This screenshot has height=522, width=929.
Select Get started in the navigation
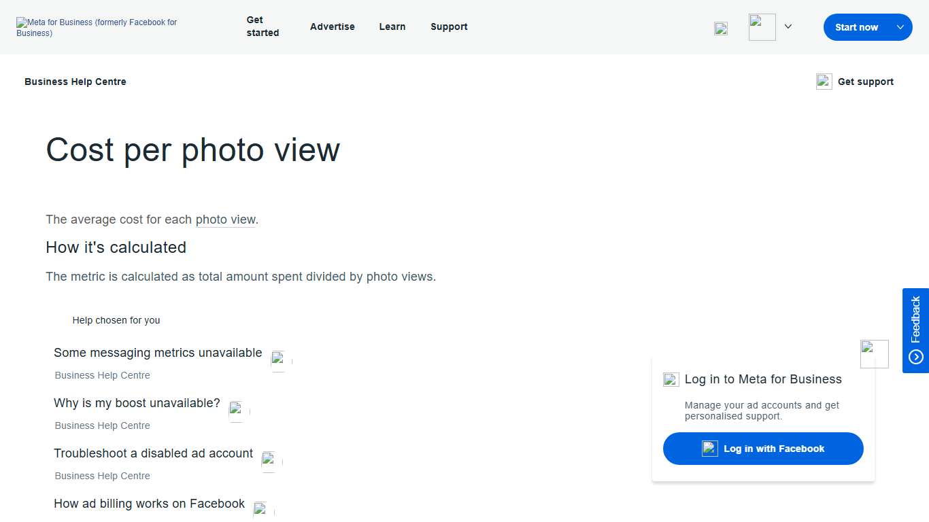pyautogui.click(x=263, y=27)
